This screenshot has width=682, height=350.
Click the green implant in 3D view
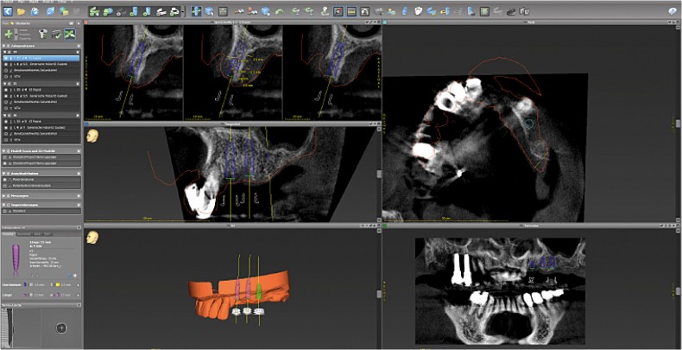coord(258,292)
